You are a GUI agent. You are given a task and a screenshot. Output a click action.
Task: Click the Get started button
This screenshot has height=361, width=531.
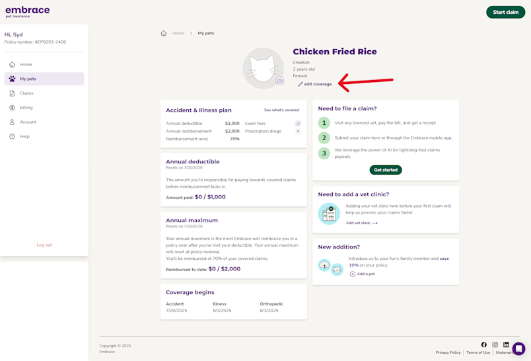[386, 170]
